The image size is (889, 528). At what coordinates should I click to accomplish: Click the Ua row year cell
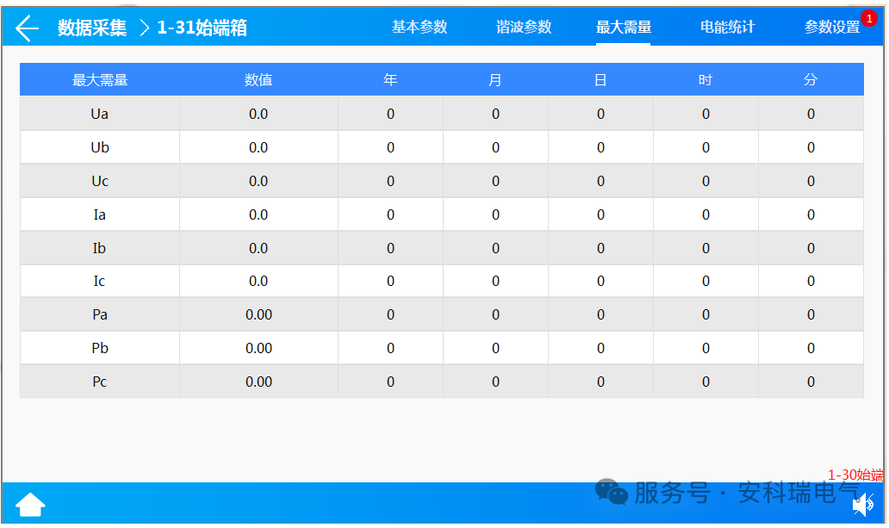click(x=390, y=114)
